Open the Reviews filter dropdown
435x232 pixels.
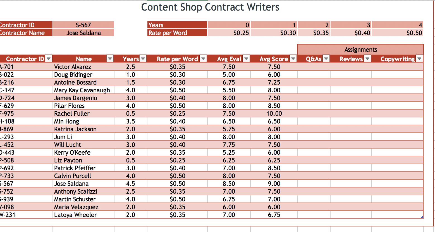[x=367, y=59]
